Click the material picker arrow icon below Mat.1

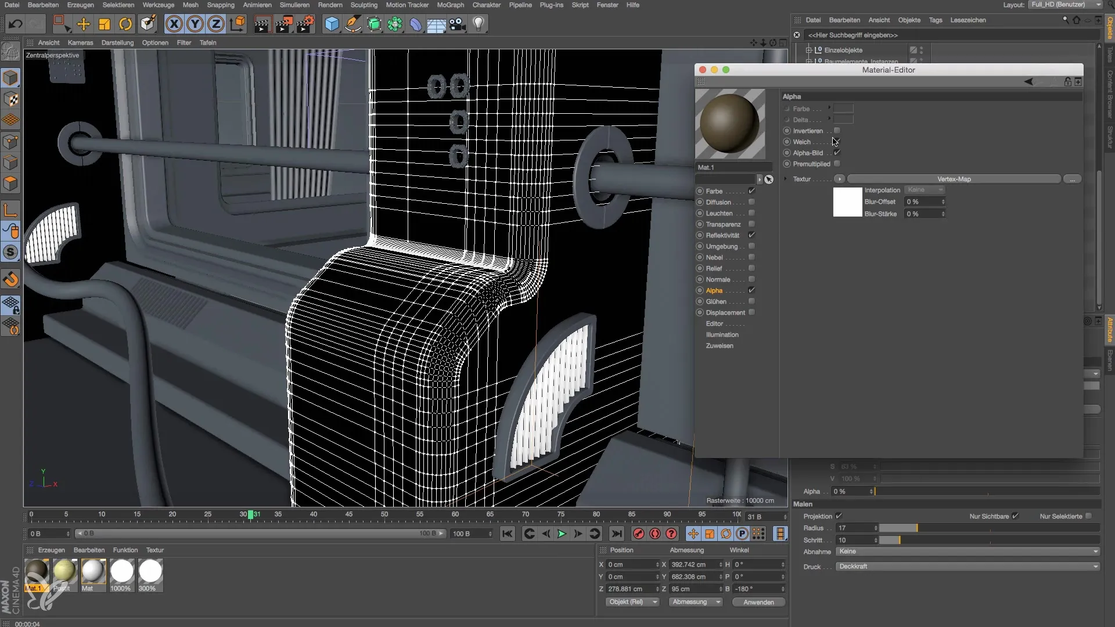pyautogui.click(x=769, y=179)
